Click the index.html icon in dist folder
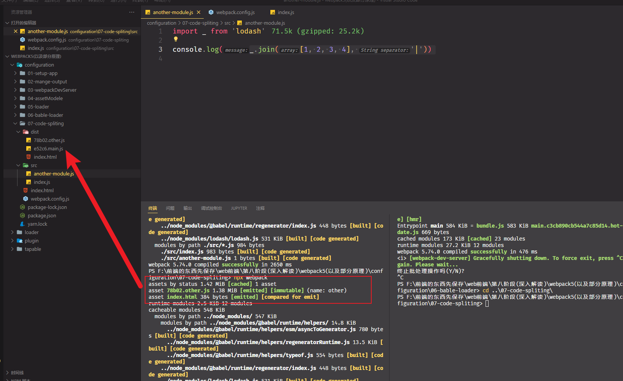The image size is (623, 381). coord(29,157)
